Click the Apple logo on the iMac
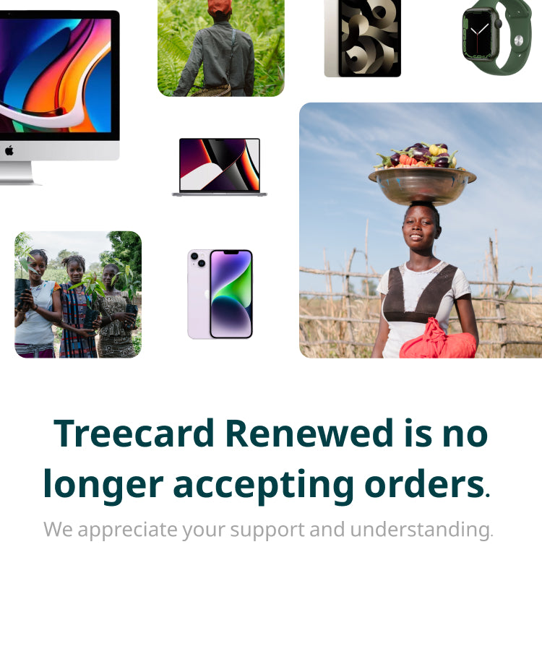This screenshot has width=542, height=646. tap(9, 151)
